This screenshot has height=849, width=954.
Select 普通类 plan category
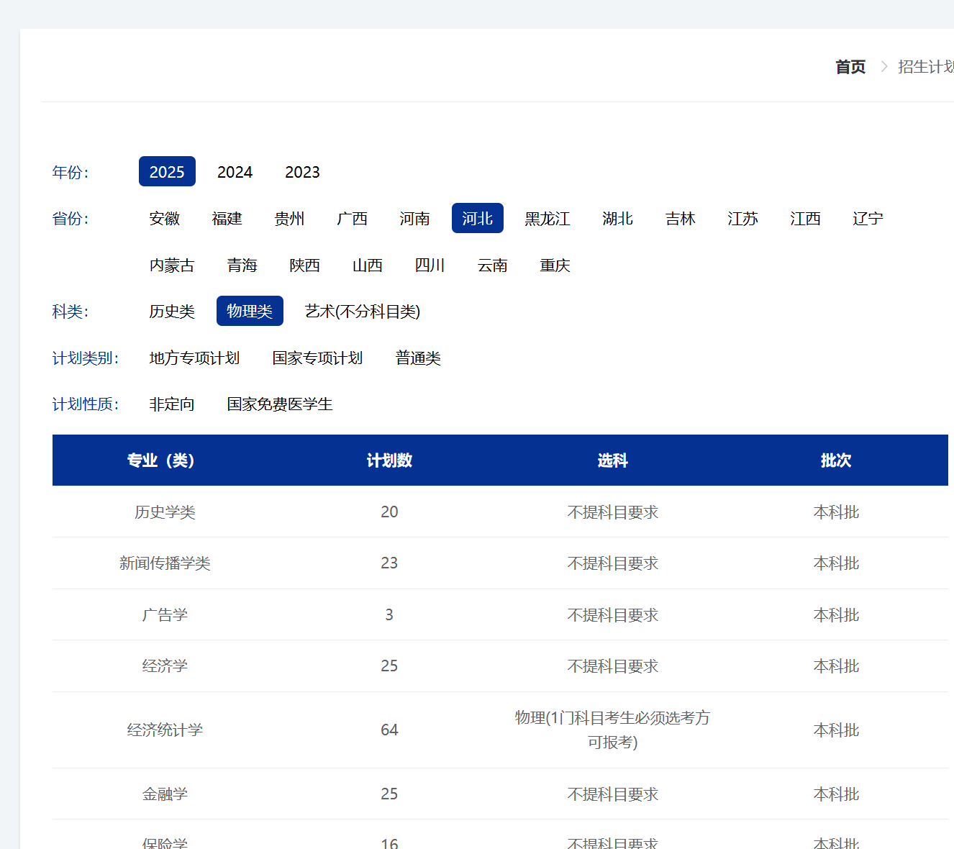tap(417, 358)
